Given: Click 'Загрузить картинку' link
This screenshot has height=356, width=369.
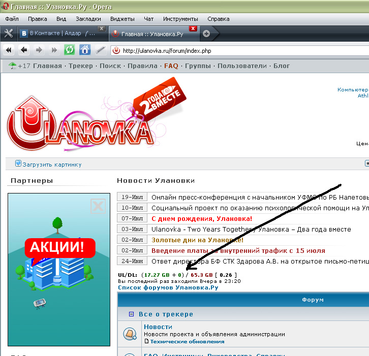Looking at the screenshot, I should pyautogui.click(x=52, y=165).
